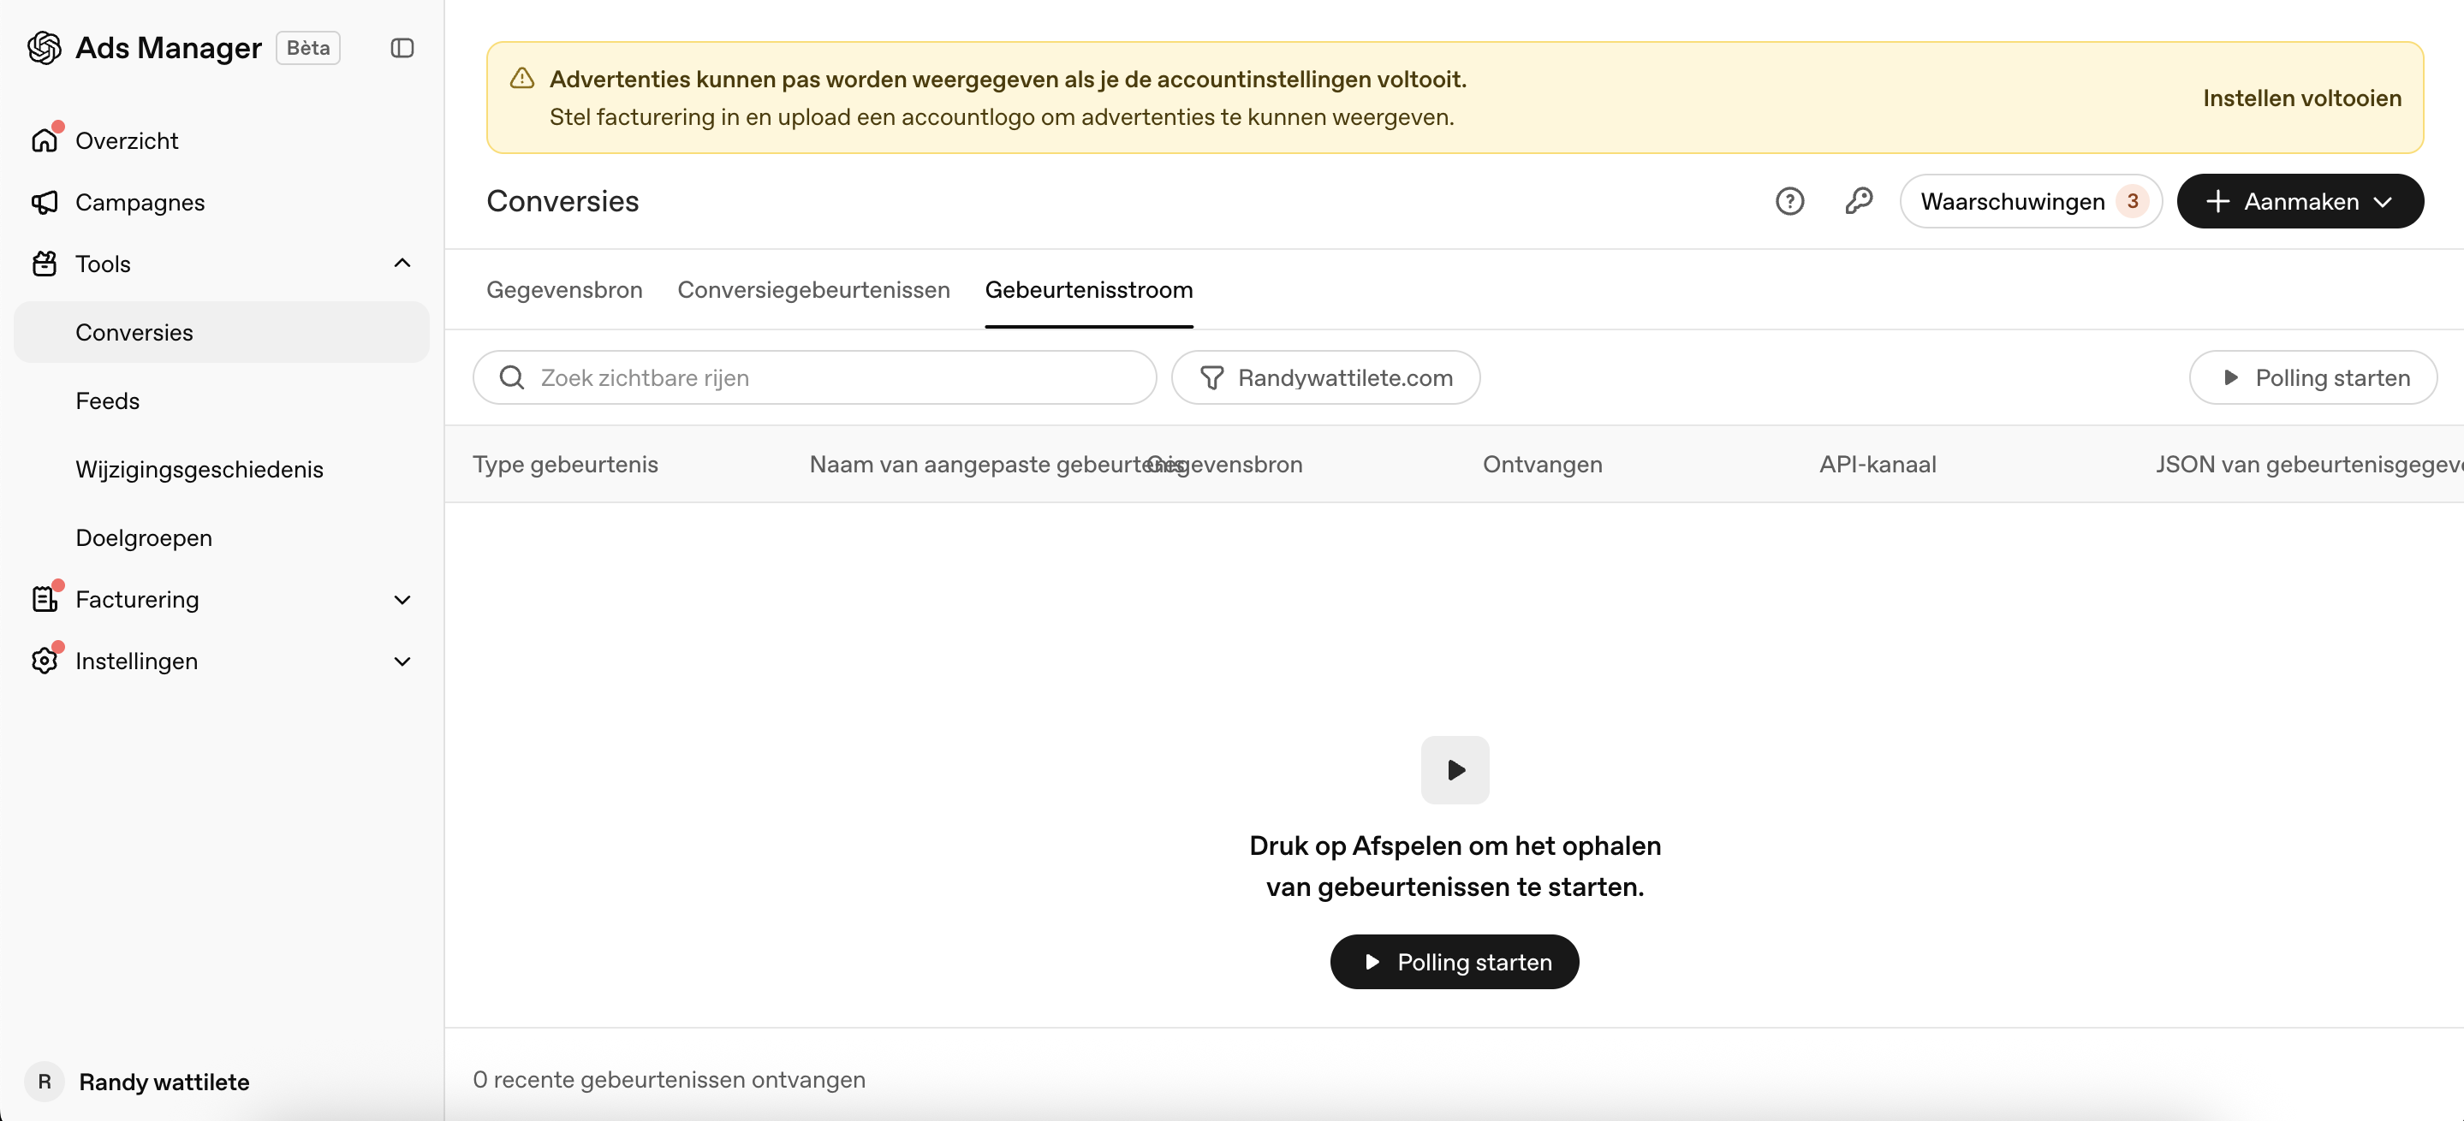This screenshot has width=2464, height=1121.
Task: Click 0 recente gebeurtenissen ontvangen status text
Action: (669, 1079)
